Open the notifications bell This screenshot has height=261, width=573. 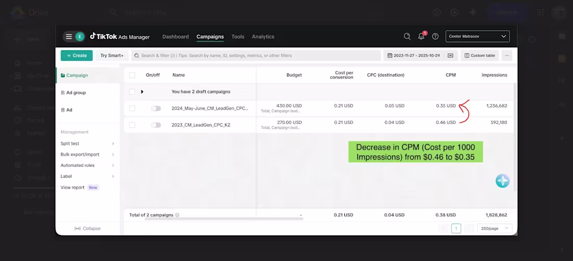coord(422,36)
